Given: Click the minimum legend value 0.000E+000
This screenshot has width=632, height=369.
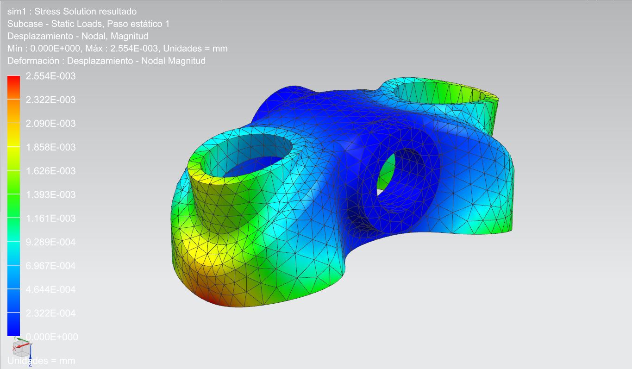Looking at the screenshot, I should 52,337.
